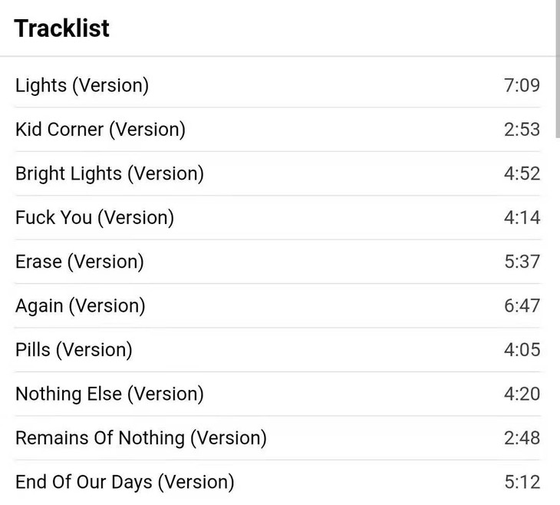Open Bright Lights (Version) track
The height and width of the screenshot is (505, 560).
pyautogui.click(x=110, y=173)
